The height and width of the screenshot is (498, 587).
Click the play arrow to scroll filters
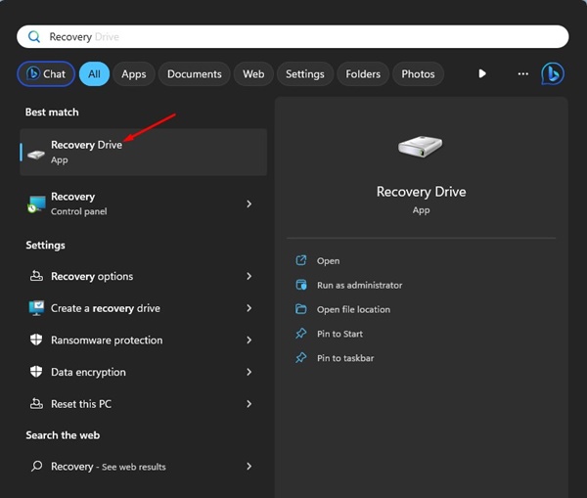coord(482,73)
